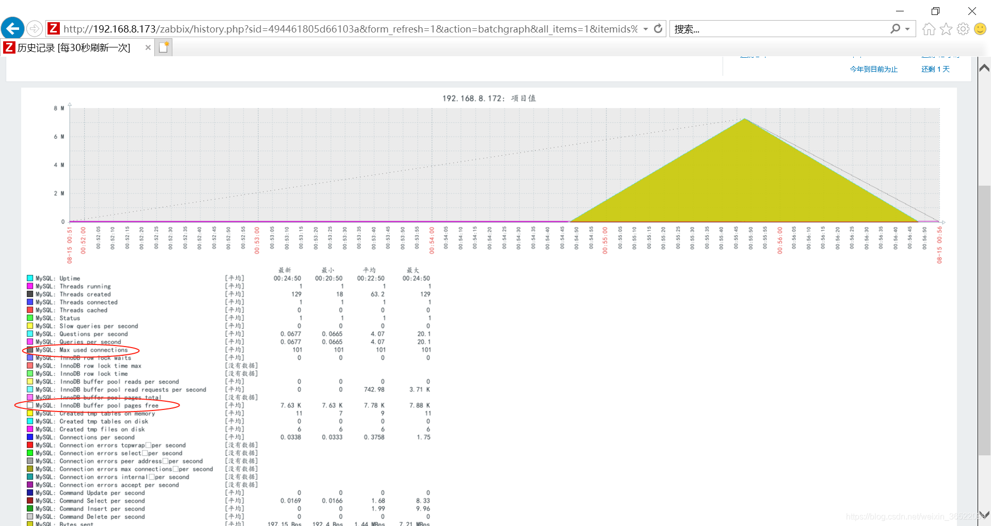
Task: Click the yellow swatch beside Slow queries per second
Action: [x=30, y=326]
